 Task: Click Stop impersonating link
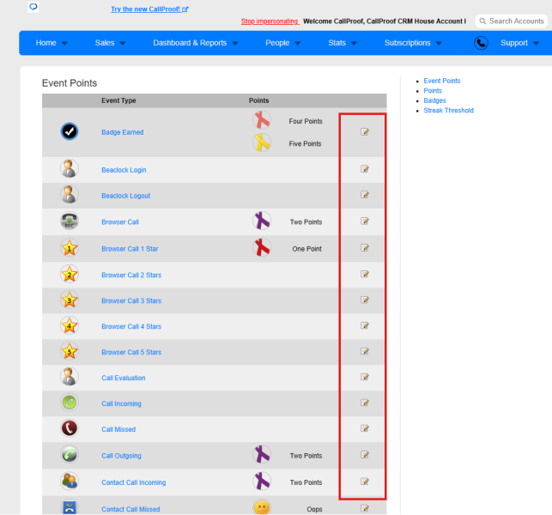pyautogui.click(x=270, y=21)
